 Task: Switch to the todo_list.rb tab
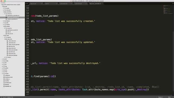pyautogui.click(x=36, y=4)
